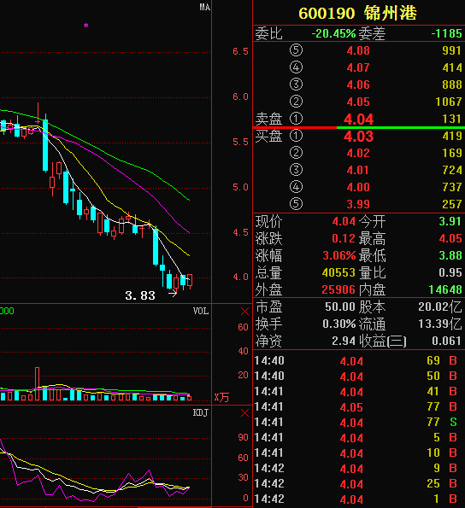Click the KDJ indicator label
The width and height of the screenshot is (465, 508).
(x=200, y=412)
